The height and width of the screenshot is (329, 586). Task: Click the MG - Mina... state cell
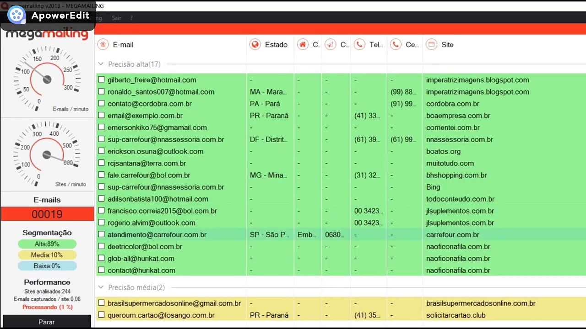(269, 175)
